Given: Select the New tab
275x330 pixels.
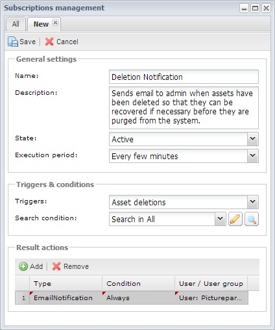Looking at the screenshot, I should [x=42, y=24].
